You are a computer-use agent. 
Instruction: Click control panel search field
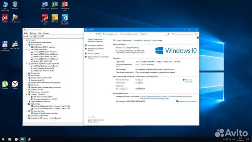tap(184, 34)
